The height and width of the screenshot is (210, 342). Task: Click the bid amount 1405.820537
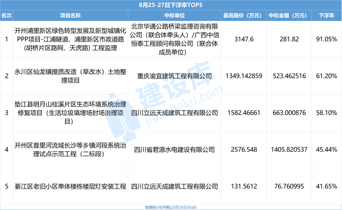288,149
